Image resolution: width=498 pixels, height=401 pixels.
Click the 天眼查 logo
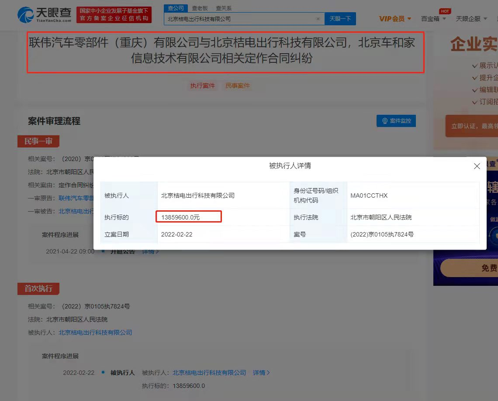(45, 15)
